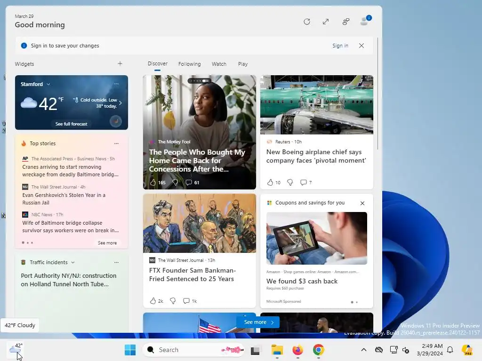This screenshot has height=361, width=482.
Task: Click See more in Top stories
Action: coord(107,243)
